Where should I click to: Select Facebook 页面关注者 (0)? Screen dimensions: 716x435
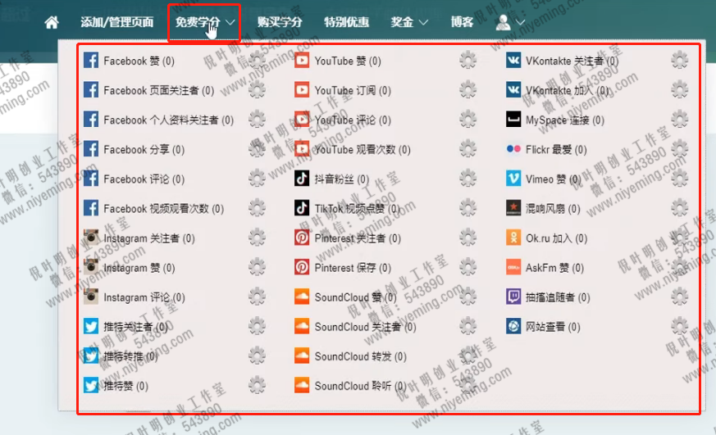click(159, 90)
